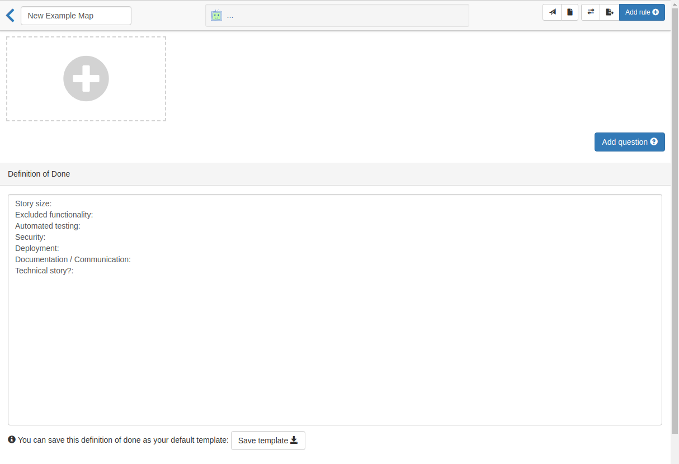Click the "Documentation / Communication:" line
Image resolution: width=679 pixels, height=464 pixels.
click(x=73, y=259)
